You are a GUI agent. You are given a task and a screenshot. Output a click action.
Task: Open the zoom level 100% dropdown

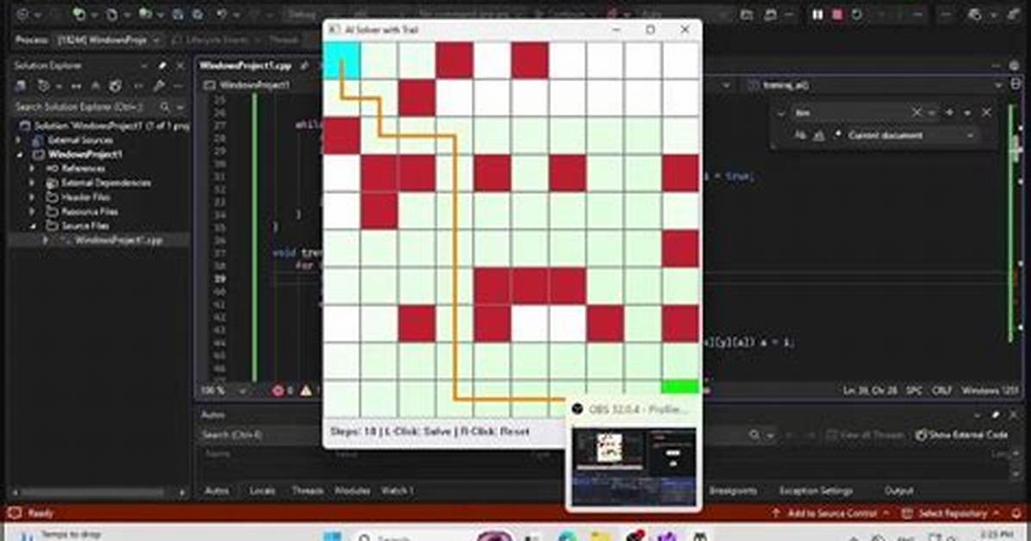(x=225, y=390)
